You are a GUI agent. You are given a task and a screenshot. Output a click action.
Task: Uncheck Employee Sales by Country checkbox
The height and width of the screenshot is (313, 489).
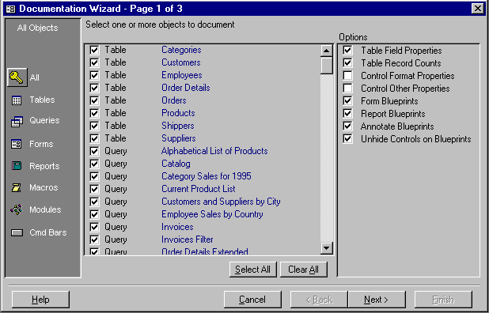tap(94, 214)
